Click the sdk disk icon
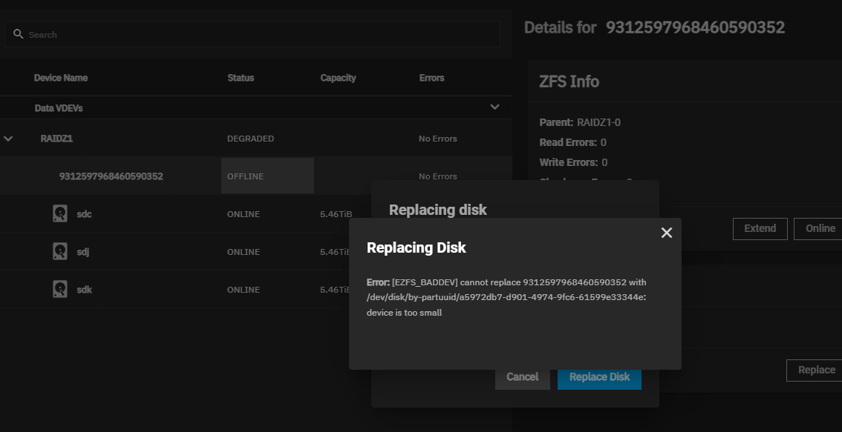This screenshot has height=432, width=842. coord(60,290)
